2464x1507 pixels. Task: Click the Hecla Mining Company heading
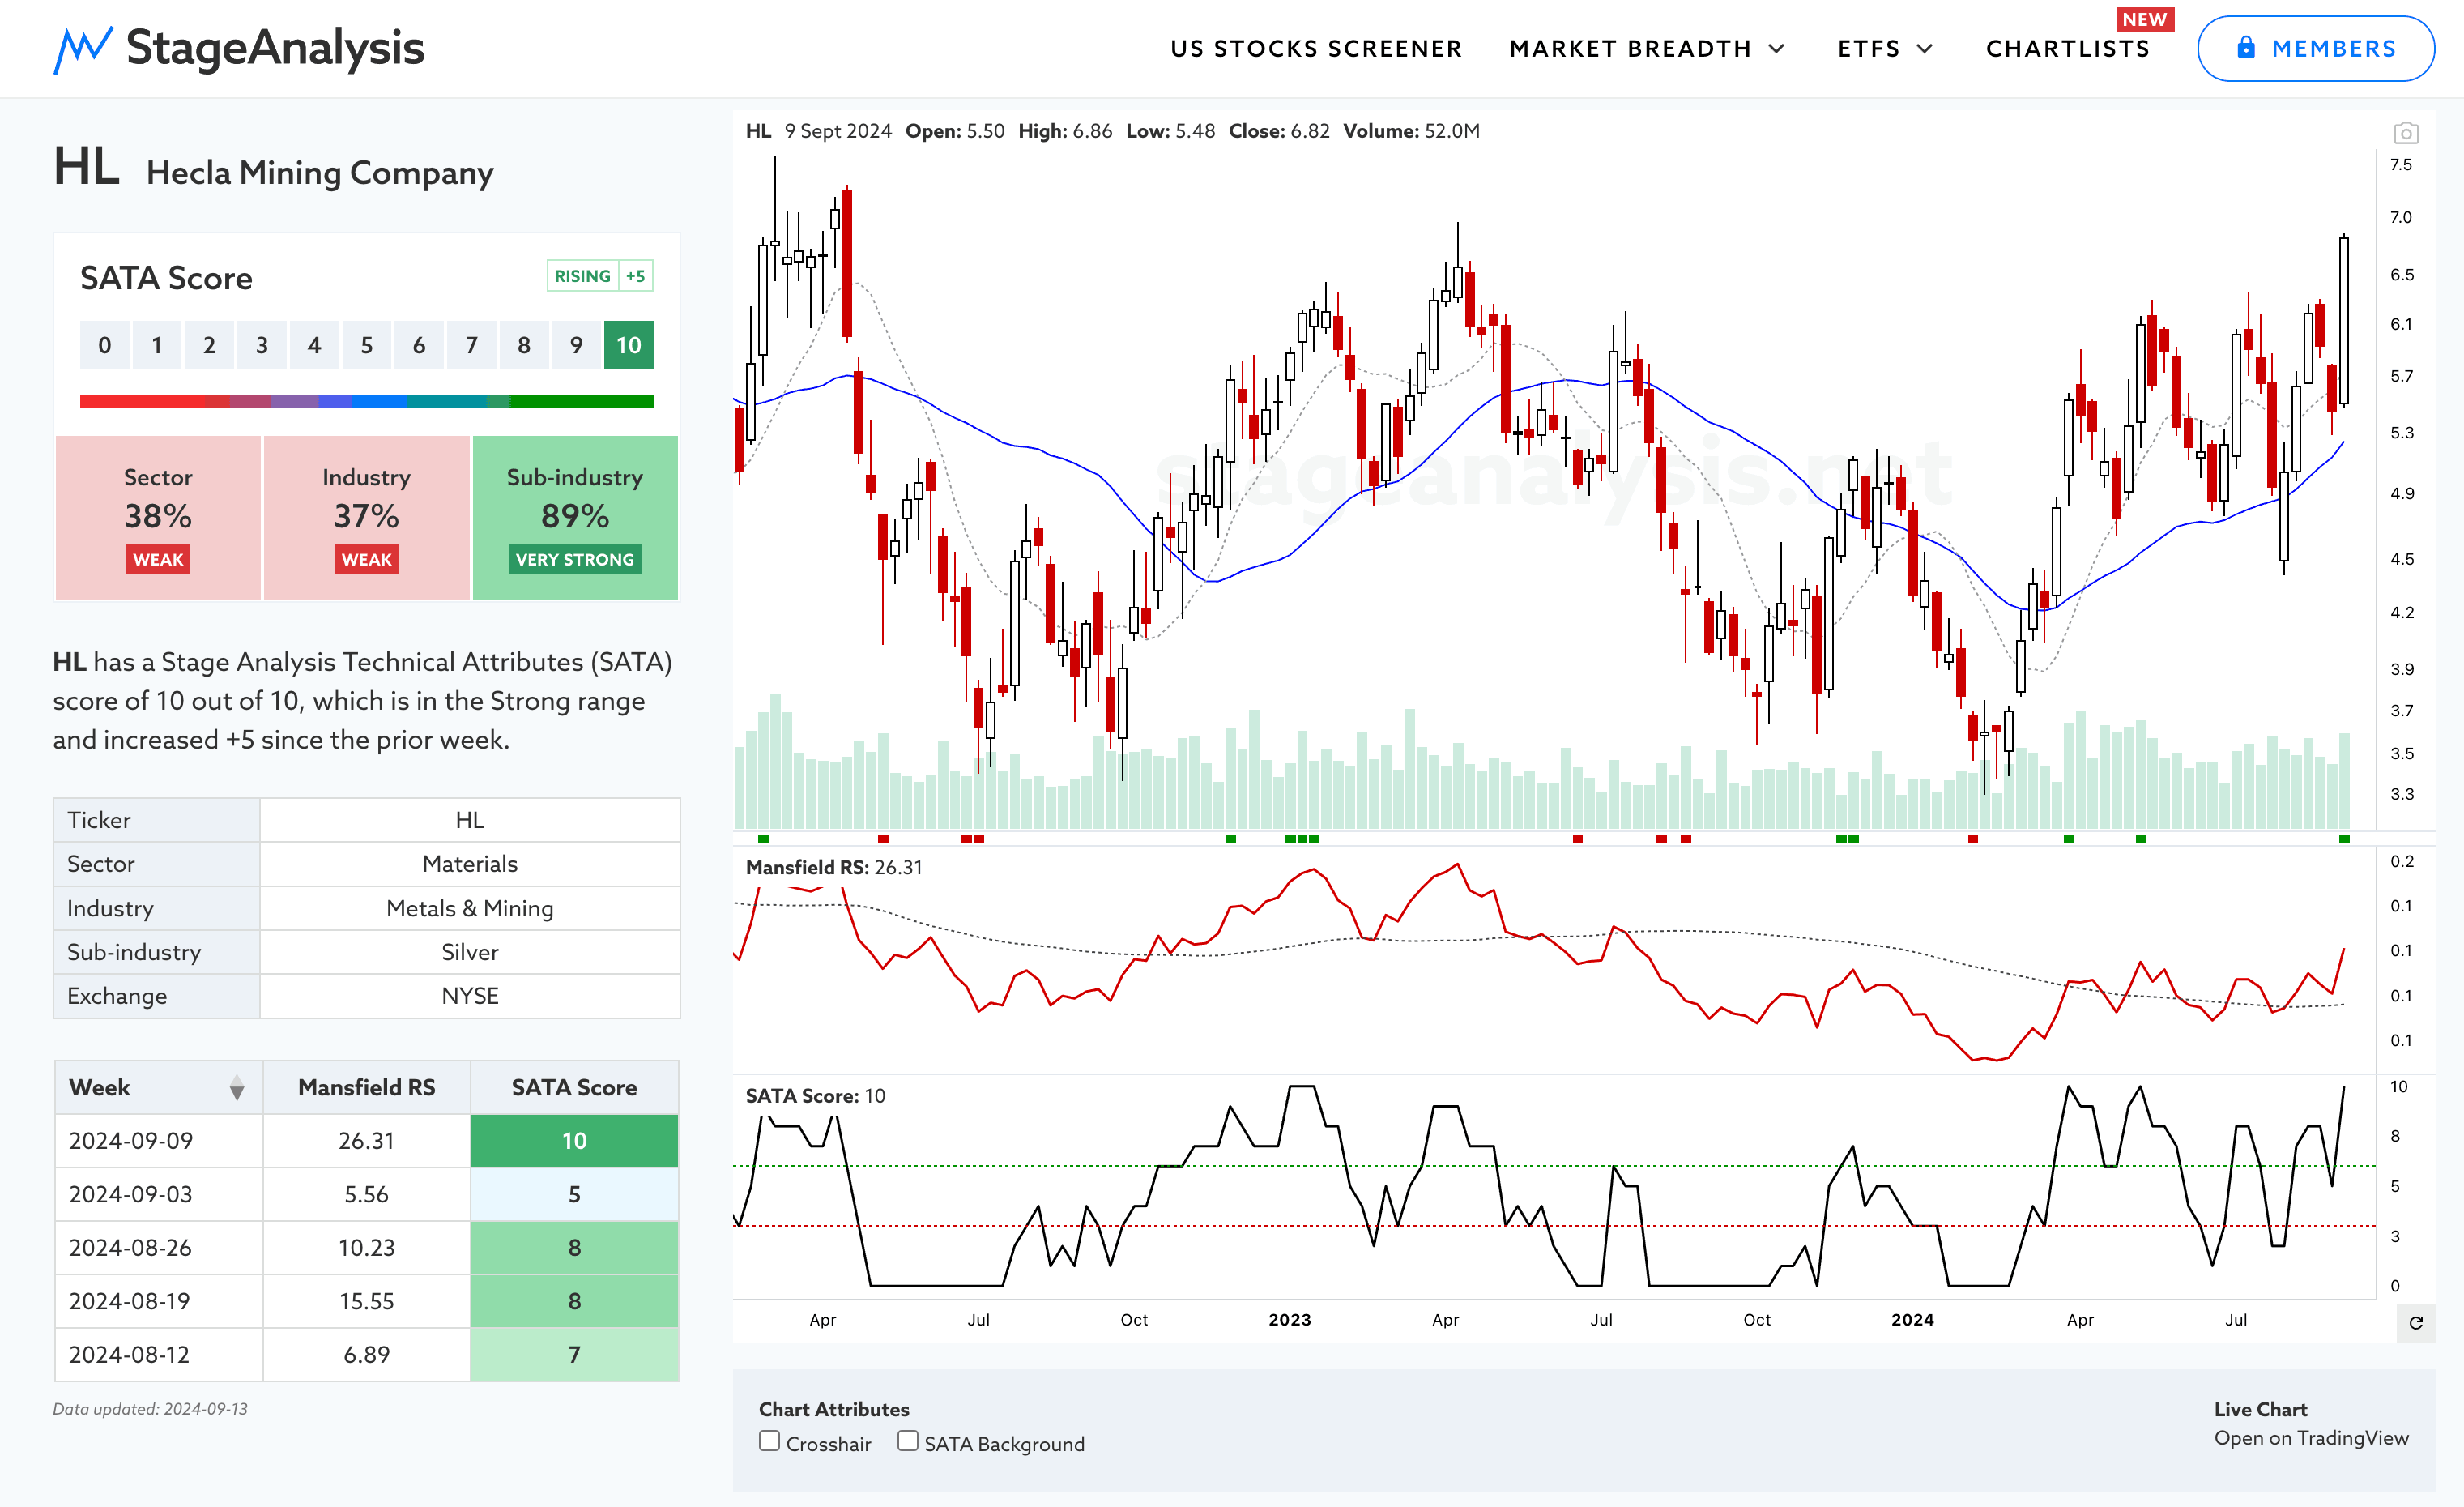pyautogui.click(x=320, y=173)
